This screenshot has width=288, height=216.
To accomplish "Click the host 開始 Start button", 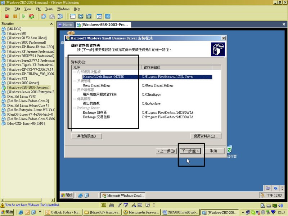I will pos(7,212).
